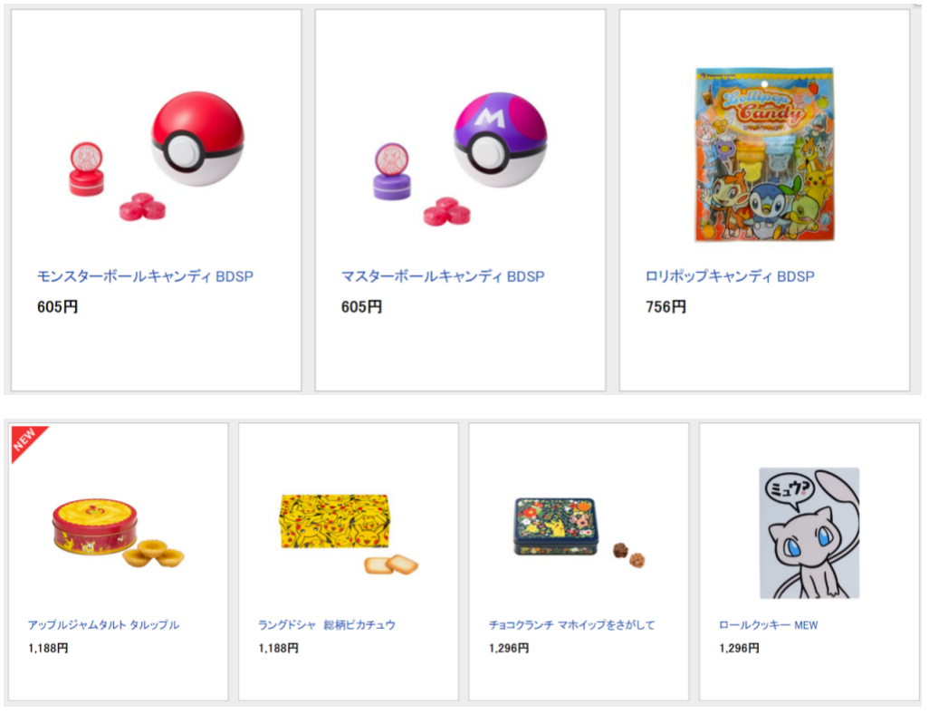929x714 pixels.
Task: Open ロリポップキャンディ BDSP link
Action: [x=729, y=276]
